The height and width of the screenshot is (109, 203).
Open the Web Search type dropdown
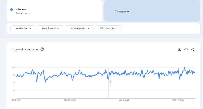[x=108, y=28]
